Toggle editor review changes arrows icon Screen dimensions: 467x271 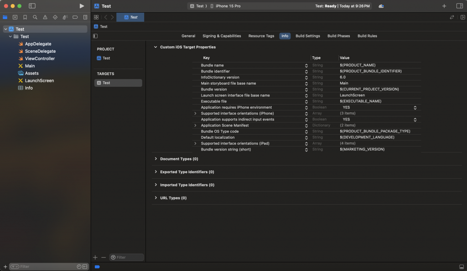coord(452,17)
